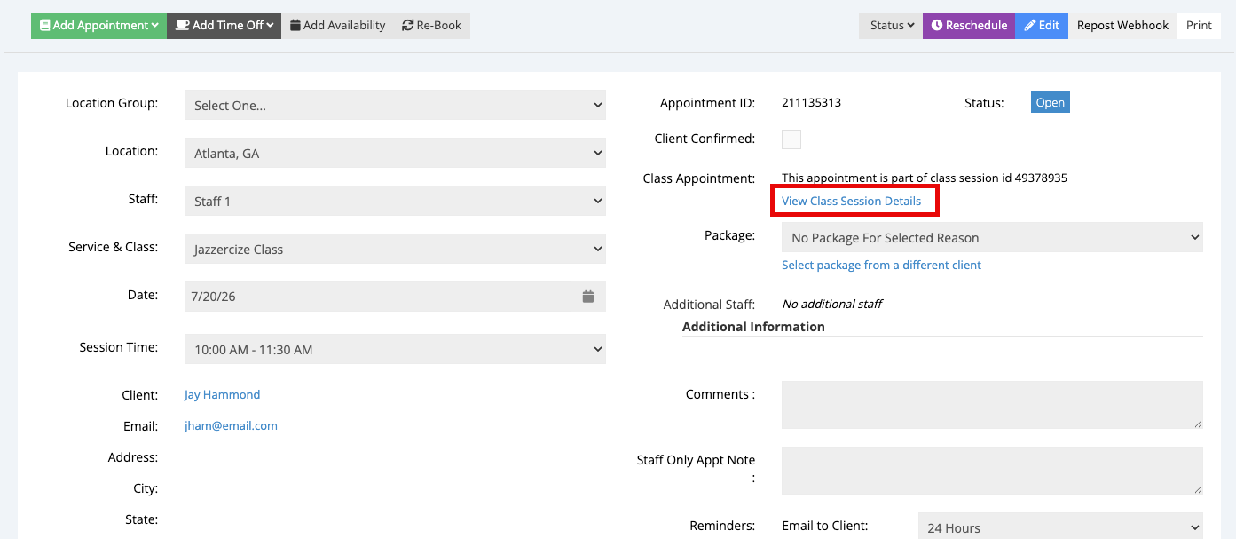Open the Location dropdown showing Atlanta, GA
The image size is (1236, 539).
395,153
